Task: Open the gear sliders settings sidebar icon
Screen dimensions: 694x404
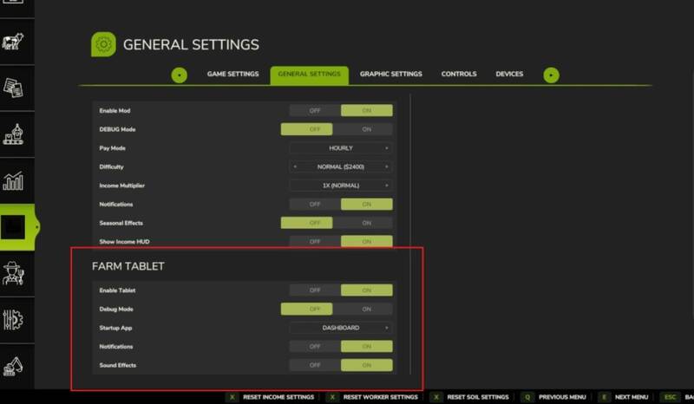Action: (x=14, y=318)
